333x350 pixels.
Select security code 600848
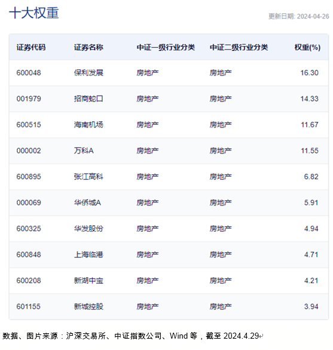tap(29, 254)
